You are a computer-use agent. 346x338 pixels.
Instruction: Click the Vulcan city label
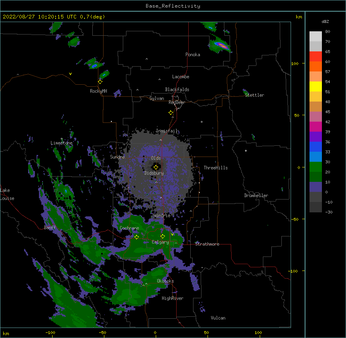218,318
